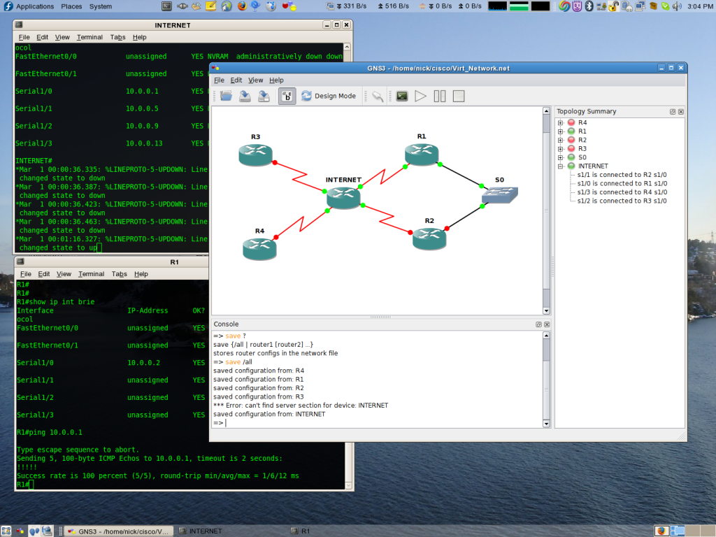The image size is (716, 537).
Task: Expand the R3 node in Topology Summary
Action: pyautogui.click(x=560, y=149)
